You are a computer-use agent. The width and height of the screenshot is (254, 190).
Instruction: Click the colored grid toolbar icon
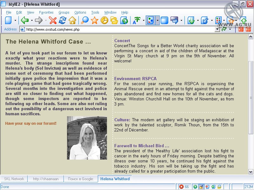pos(218,20)
